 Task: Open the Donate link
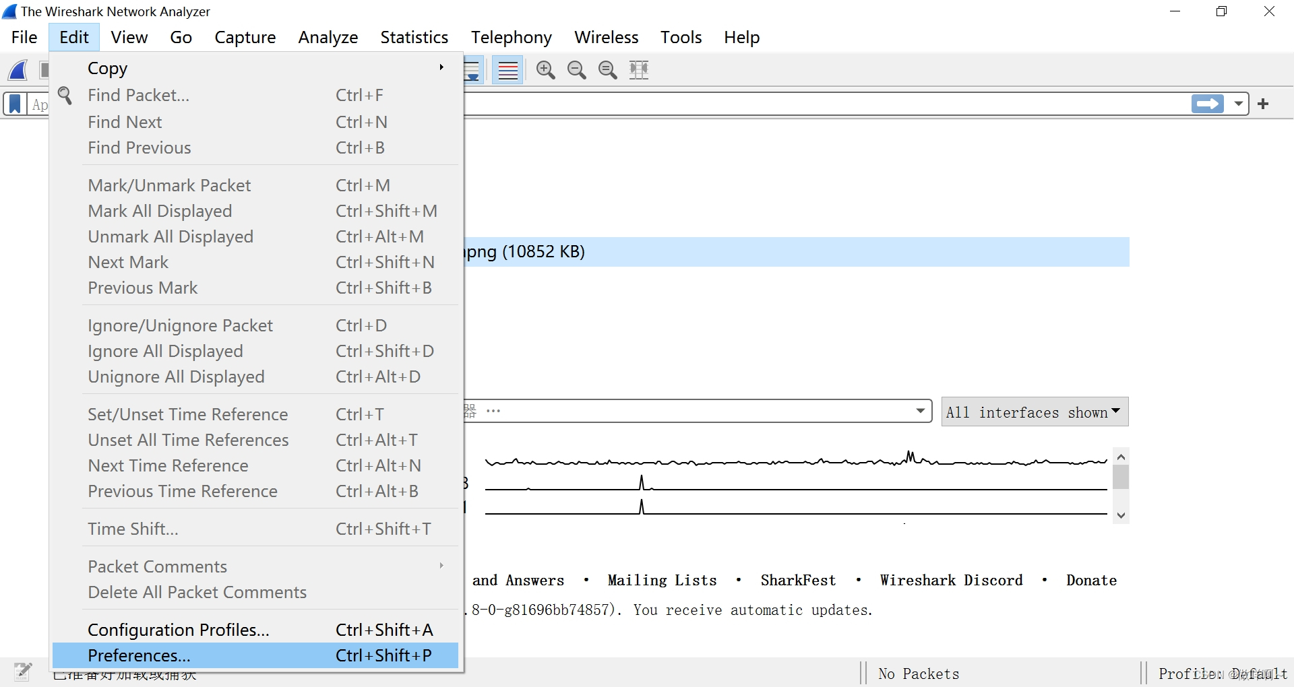(x=1091, y=580)
